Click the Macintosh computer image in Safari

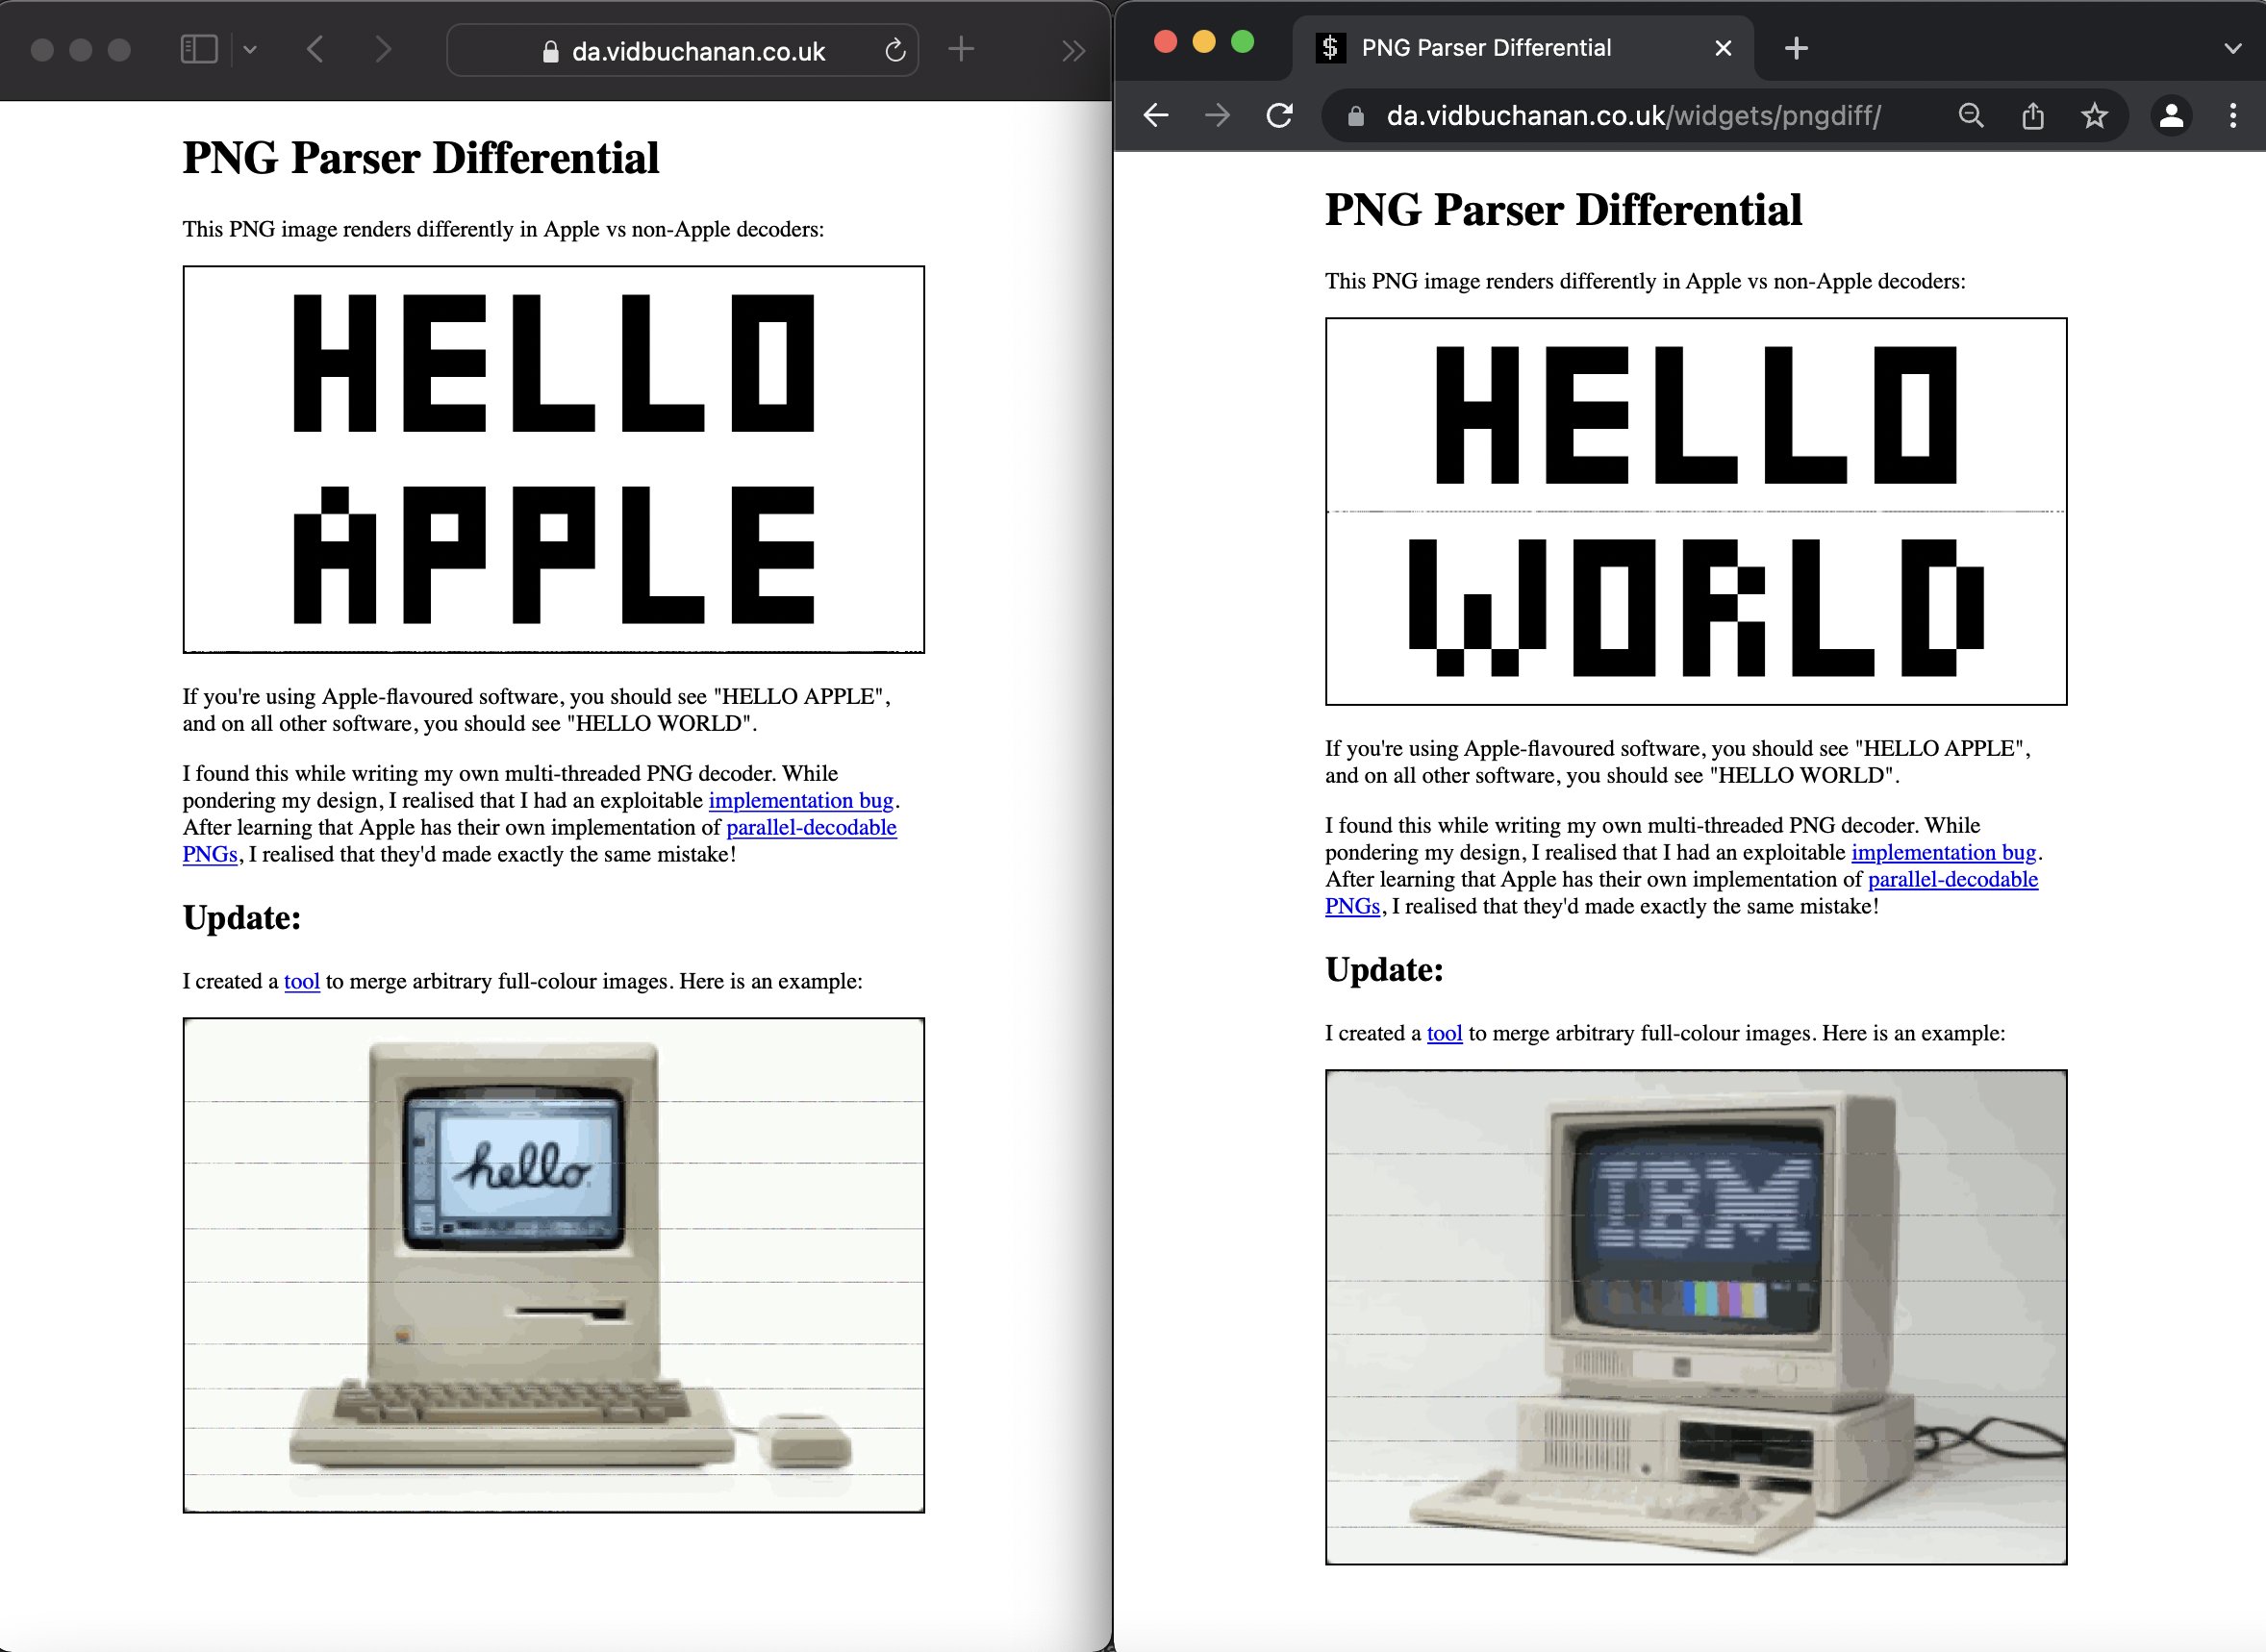tap(554, 1265)
